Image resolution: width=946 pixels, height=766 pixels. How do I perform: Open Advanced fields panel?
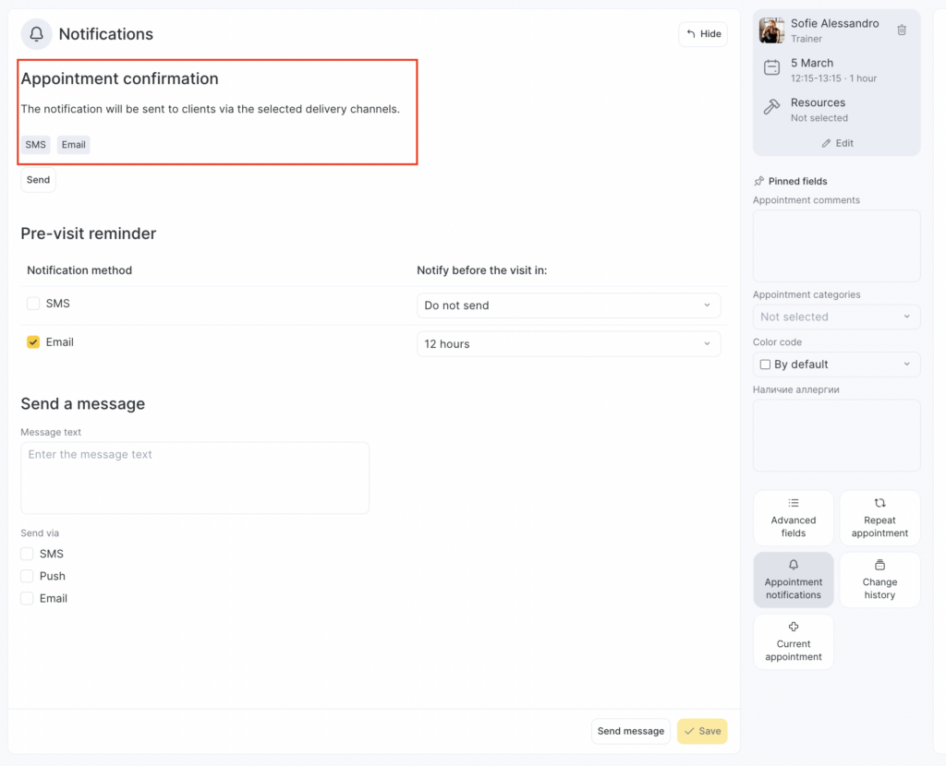tap(793, 517)
